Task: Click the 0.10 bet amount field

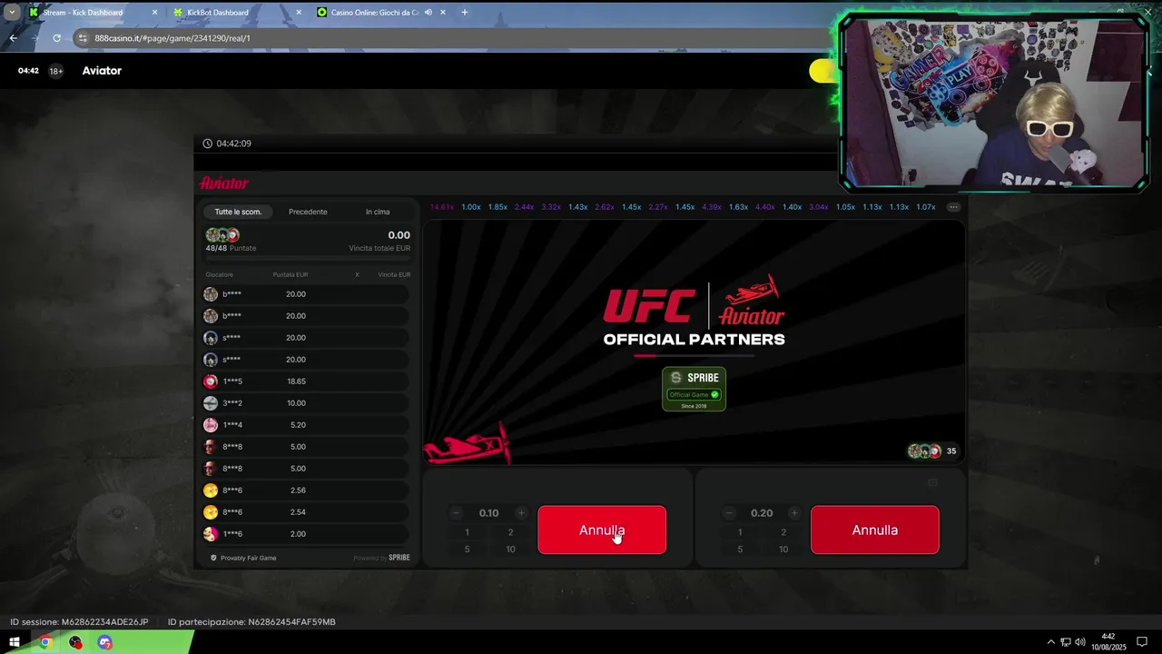Action: [489, 513]
